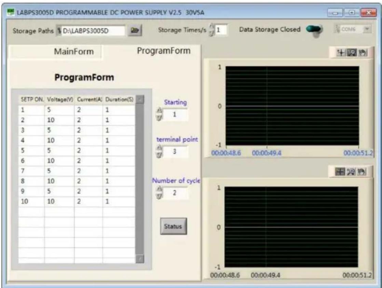Adjust the Number of cycle stepper arrows
The height and width of the screenshot is (288, 382).
pyautogui.click(x=159, y=193)
